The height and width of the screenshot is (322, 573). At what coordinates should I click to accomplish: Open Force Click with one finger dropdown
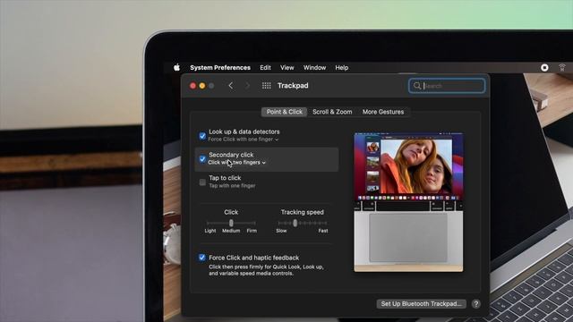click(244, 140)
